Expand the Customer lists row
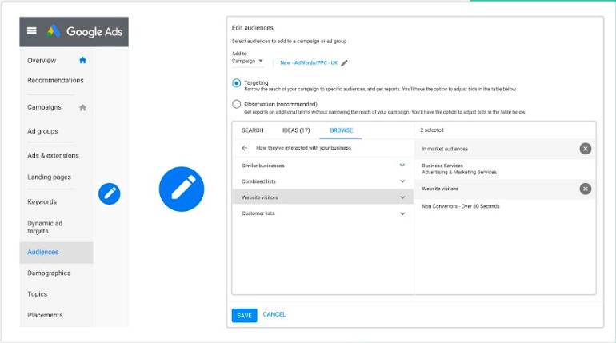 tap(402, 213)
